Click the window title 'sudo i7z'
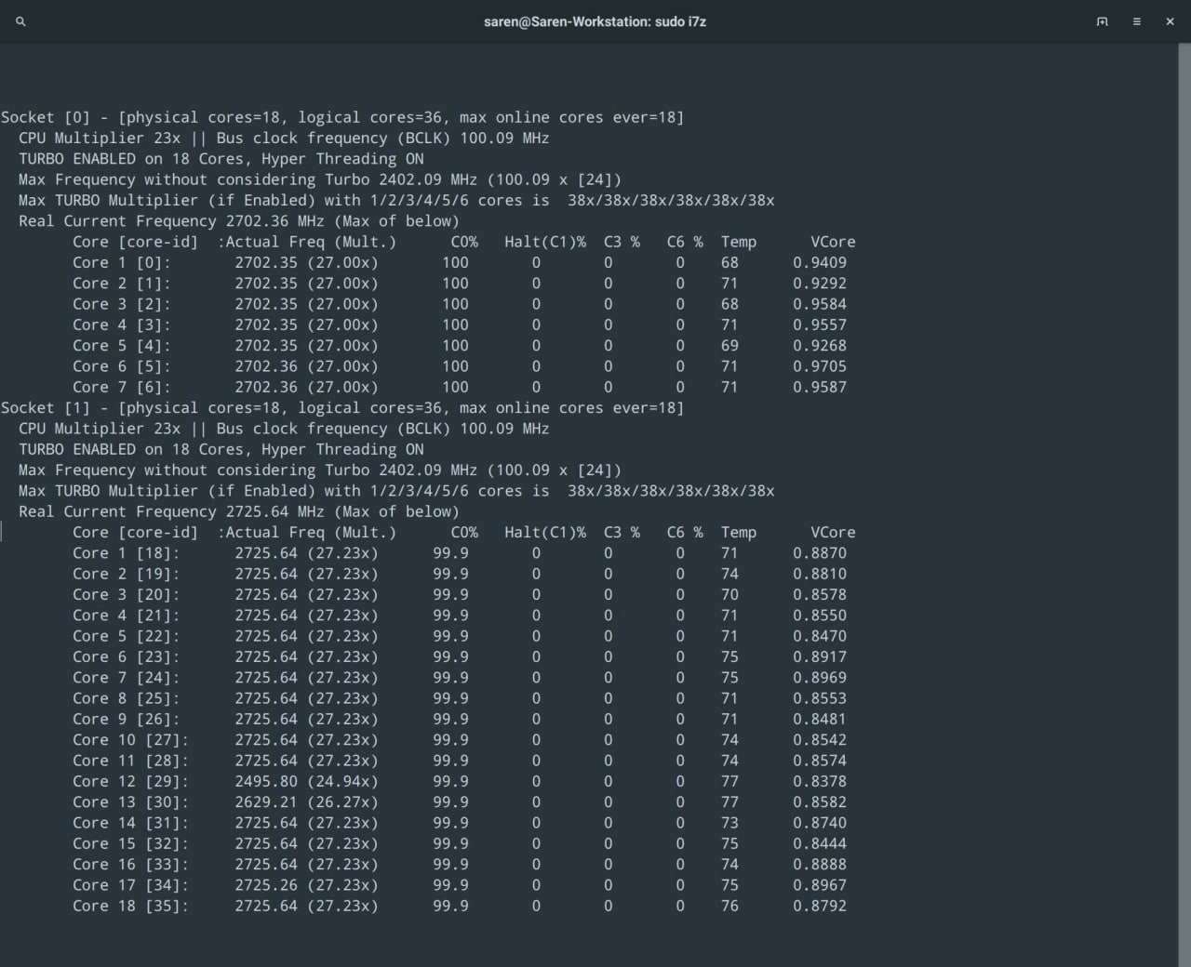The width and height of the screenshot is (1191, 967). pos(595,21)
